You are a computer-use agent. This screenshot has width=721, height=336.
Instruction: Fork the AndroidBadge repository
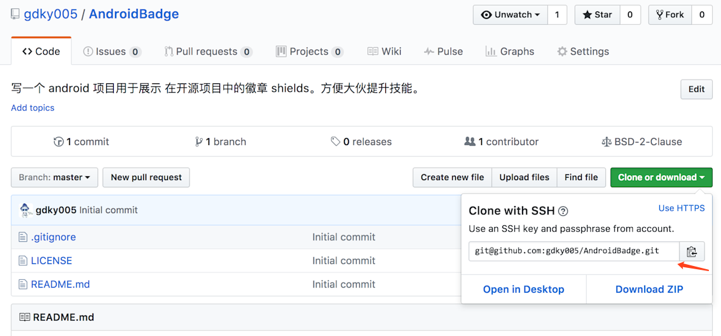point(670,15)
